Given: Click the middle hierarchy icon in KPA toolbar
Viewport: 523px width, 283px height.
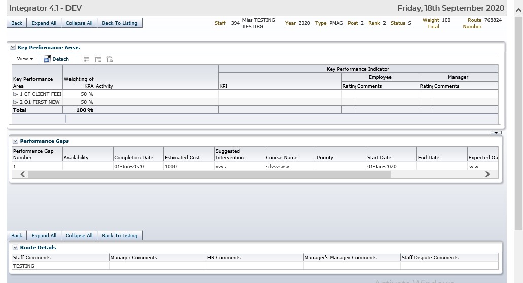Looking at the screenshot, I should coord(98,59).
